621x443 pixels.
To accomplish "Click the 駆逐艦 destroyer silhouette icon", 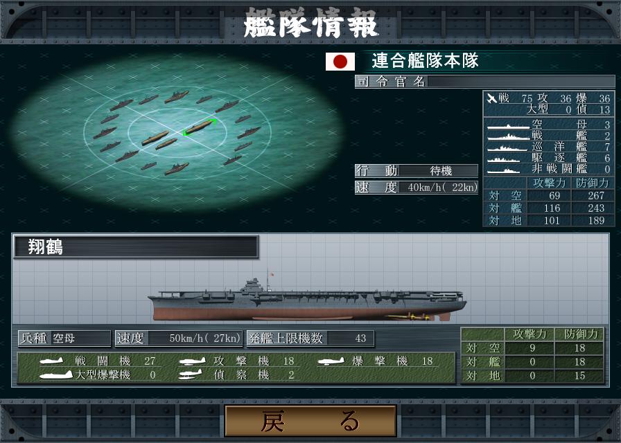I will [504, 159].
